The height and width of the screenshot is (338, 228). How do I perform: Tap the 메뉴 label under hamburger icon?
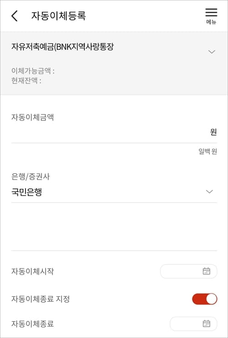click(211, 22)
